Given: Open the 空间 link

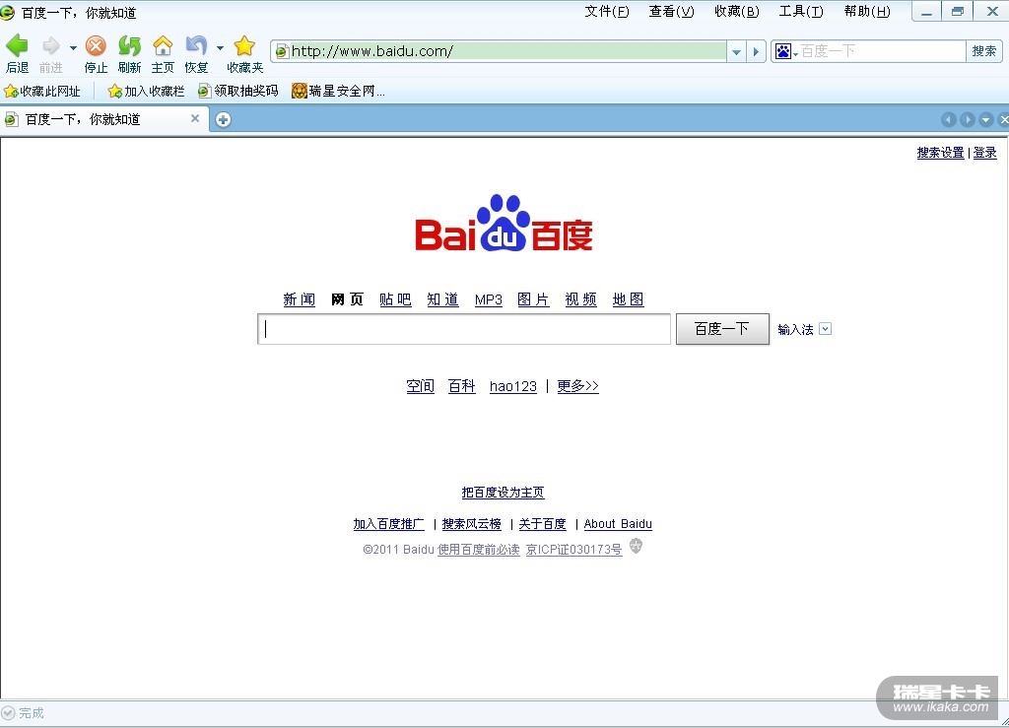Looking at the screenshot, I should pyautogui.click(x=420, y=386).
